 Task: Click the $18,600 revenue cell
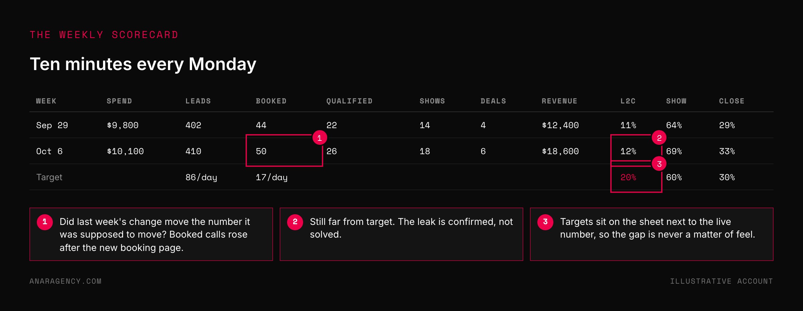point(560,151)
